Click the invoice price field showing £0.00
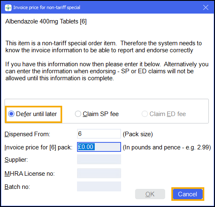Image resolution: width=215 pixels, height=207 pixels. (x=99, y=147)
